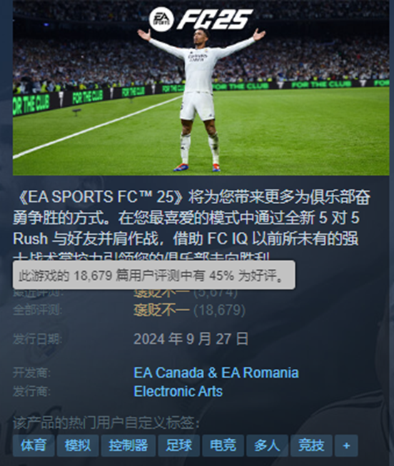Open developer EA Canada & EA Romania link
The width and height of the screenshot is (394, 466).
coord(216,373)
